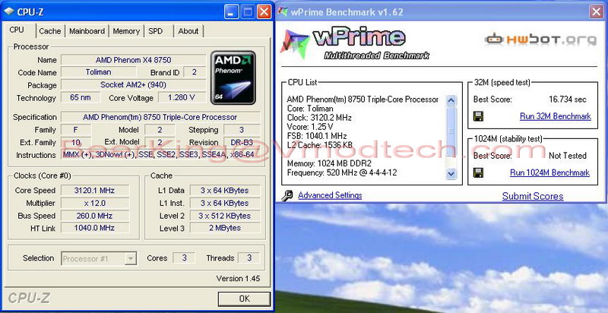Open the About tab

click(188, 31)
